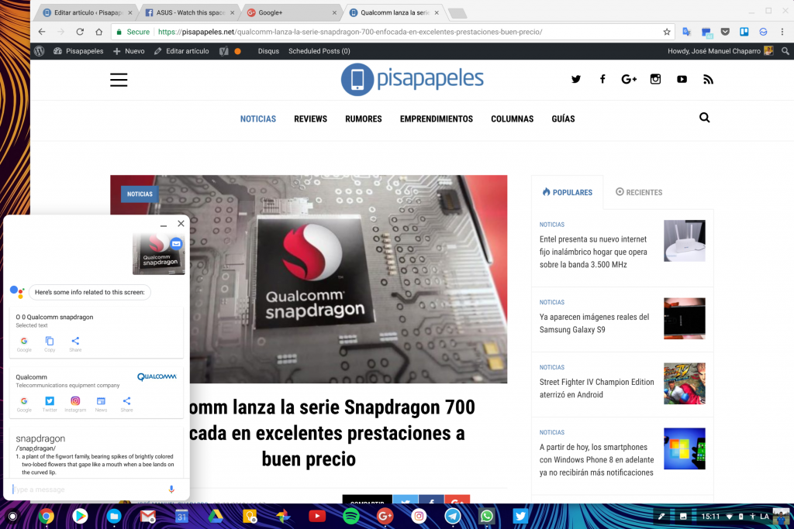Open Qualcomm News from Assistant card
Screen dimensions: 794x529
pyautogui.click(x=102, y=404)
